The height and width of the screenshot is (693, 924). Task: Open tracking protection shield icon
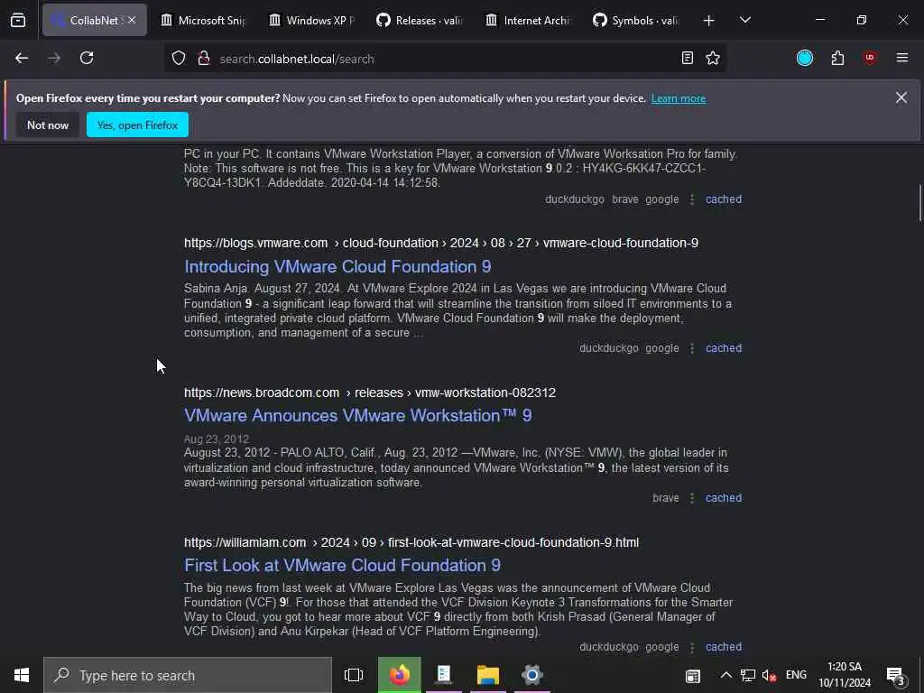pyautogui.click(x=179, y=59)
